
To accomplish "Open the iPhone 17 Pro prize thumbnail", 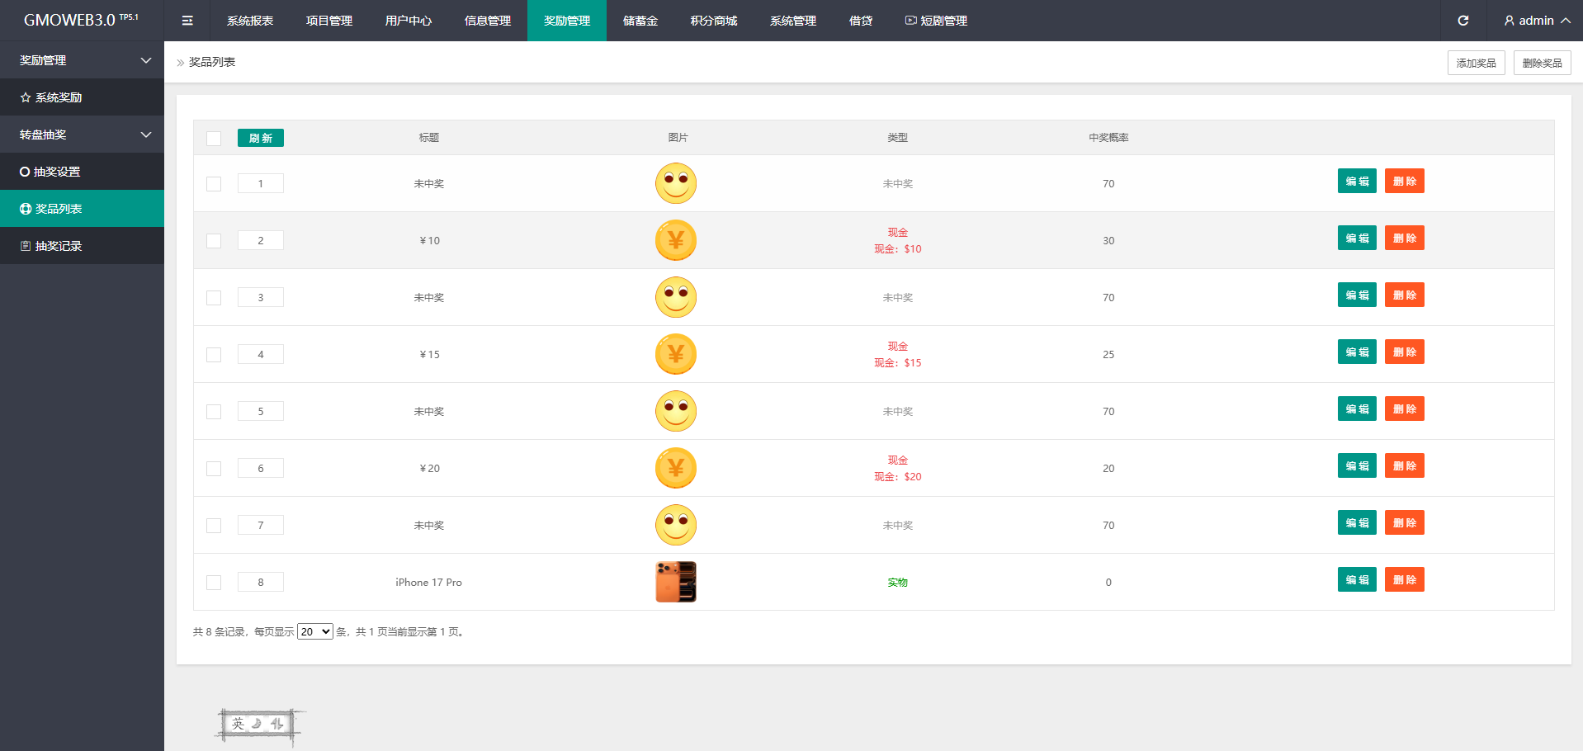I will (x=675, y=582).
